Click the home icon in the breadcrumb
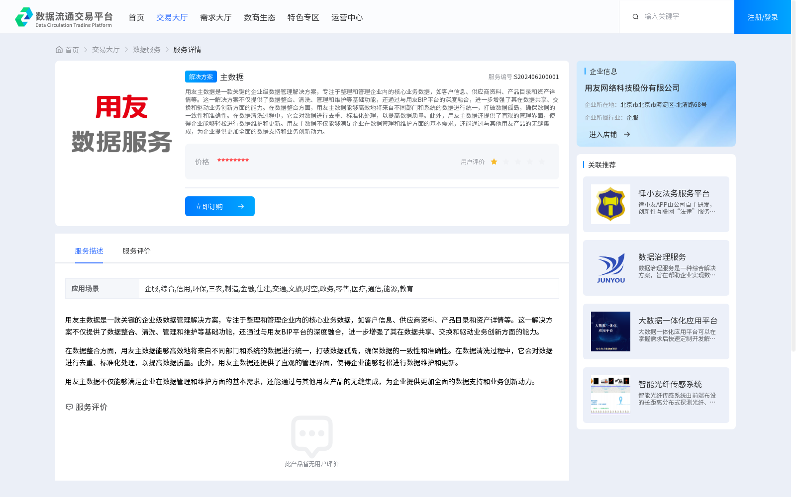The height and width of the screenshot is (497, 796). [x=59, y=50]
